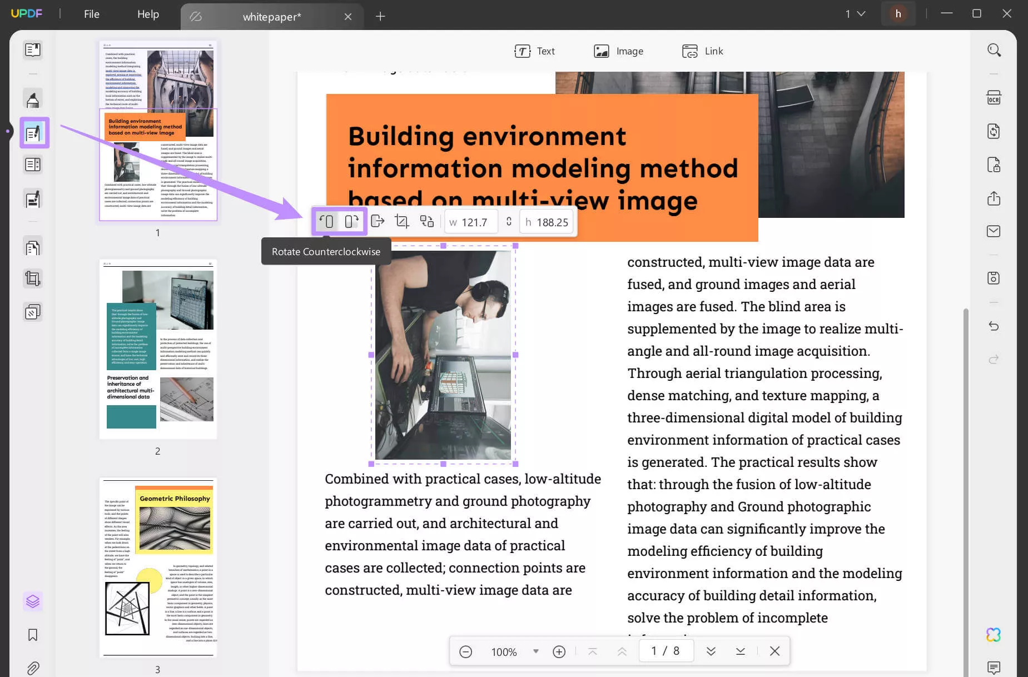Switch to the whitepaper tab
Image resolution: width=1028 pixels, height=677 pixels.
pyautogui.click(x=271, y=17)
